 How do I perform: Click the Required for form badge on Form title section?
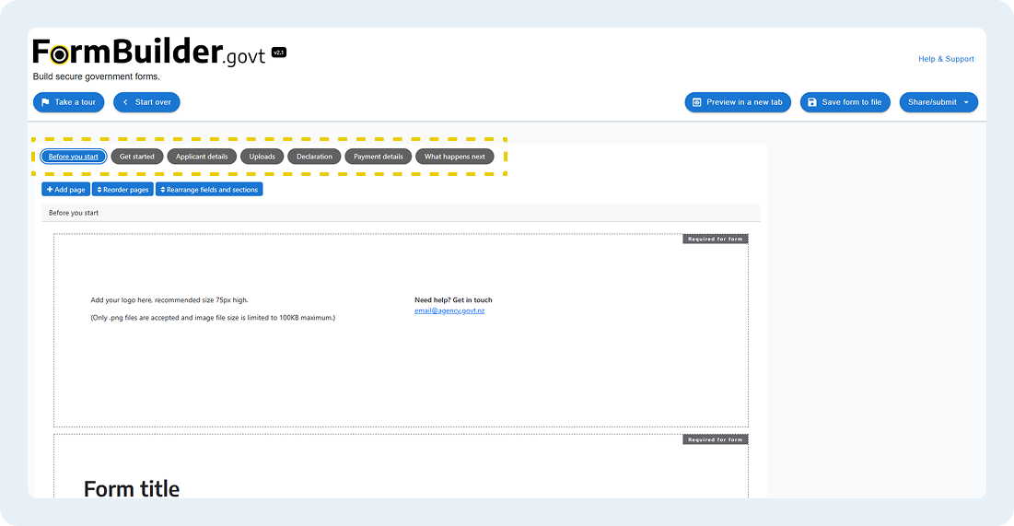tap(716, 439)
